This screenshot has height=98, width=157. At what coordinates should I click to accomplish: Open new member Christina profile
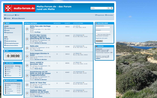point(9,89)
